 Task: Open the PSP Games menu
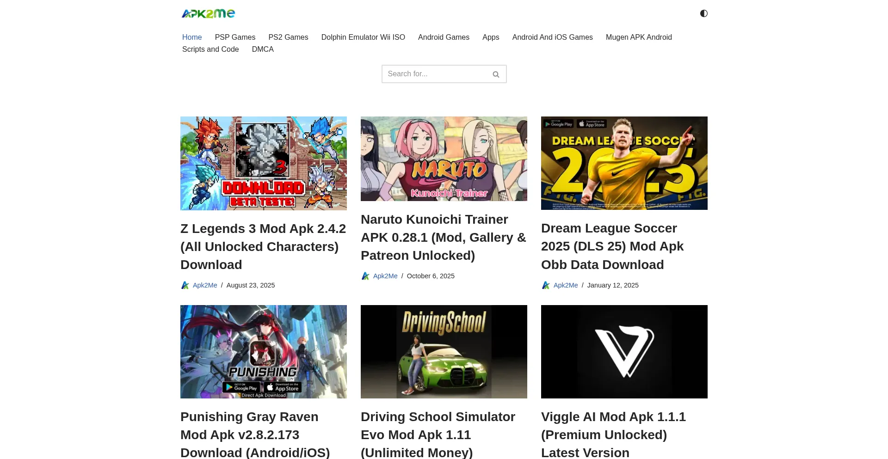pos(235,37)
